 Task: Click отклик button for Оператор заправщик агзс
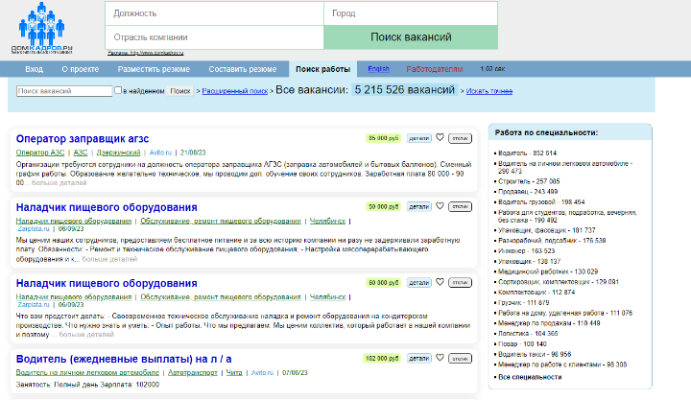(460, 137)
